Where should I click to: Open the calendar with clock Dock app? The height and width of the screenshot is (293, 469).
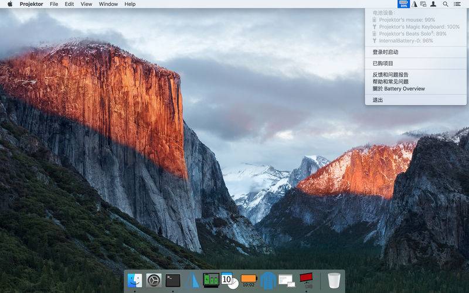(x=230, y=281)
